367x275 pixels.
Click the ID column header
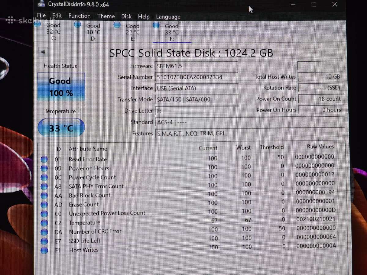coord(58,149)
